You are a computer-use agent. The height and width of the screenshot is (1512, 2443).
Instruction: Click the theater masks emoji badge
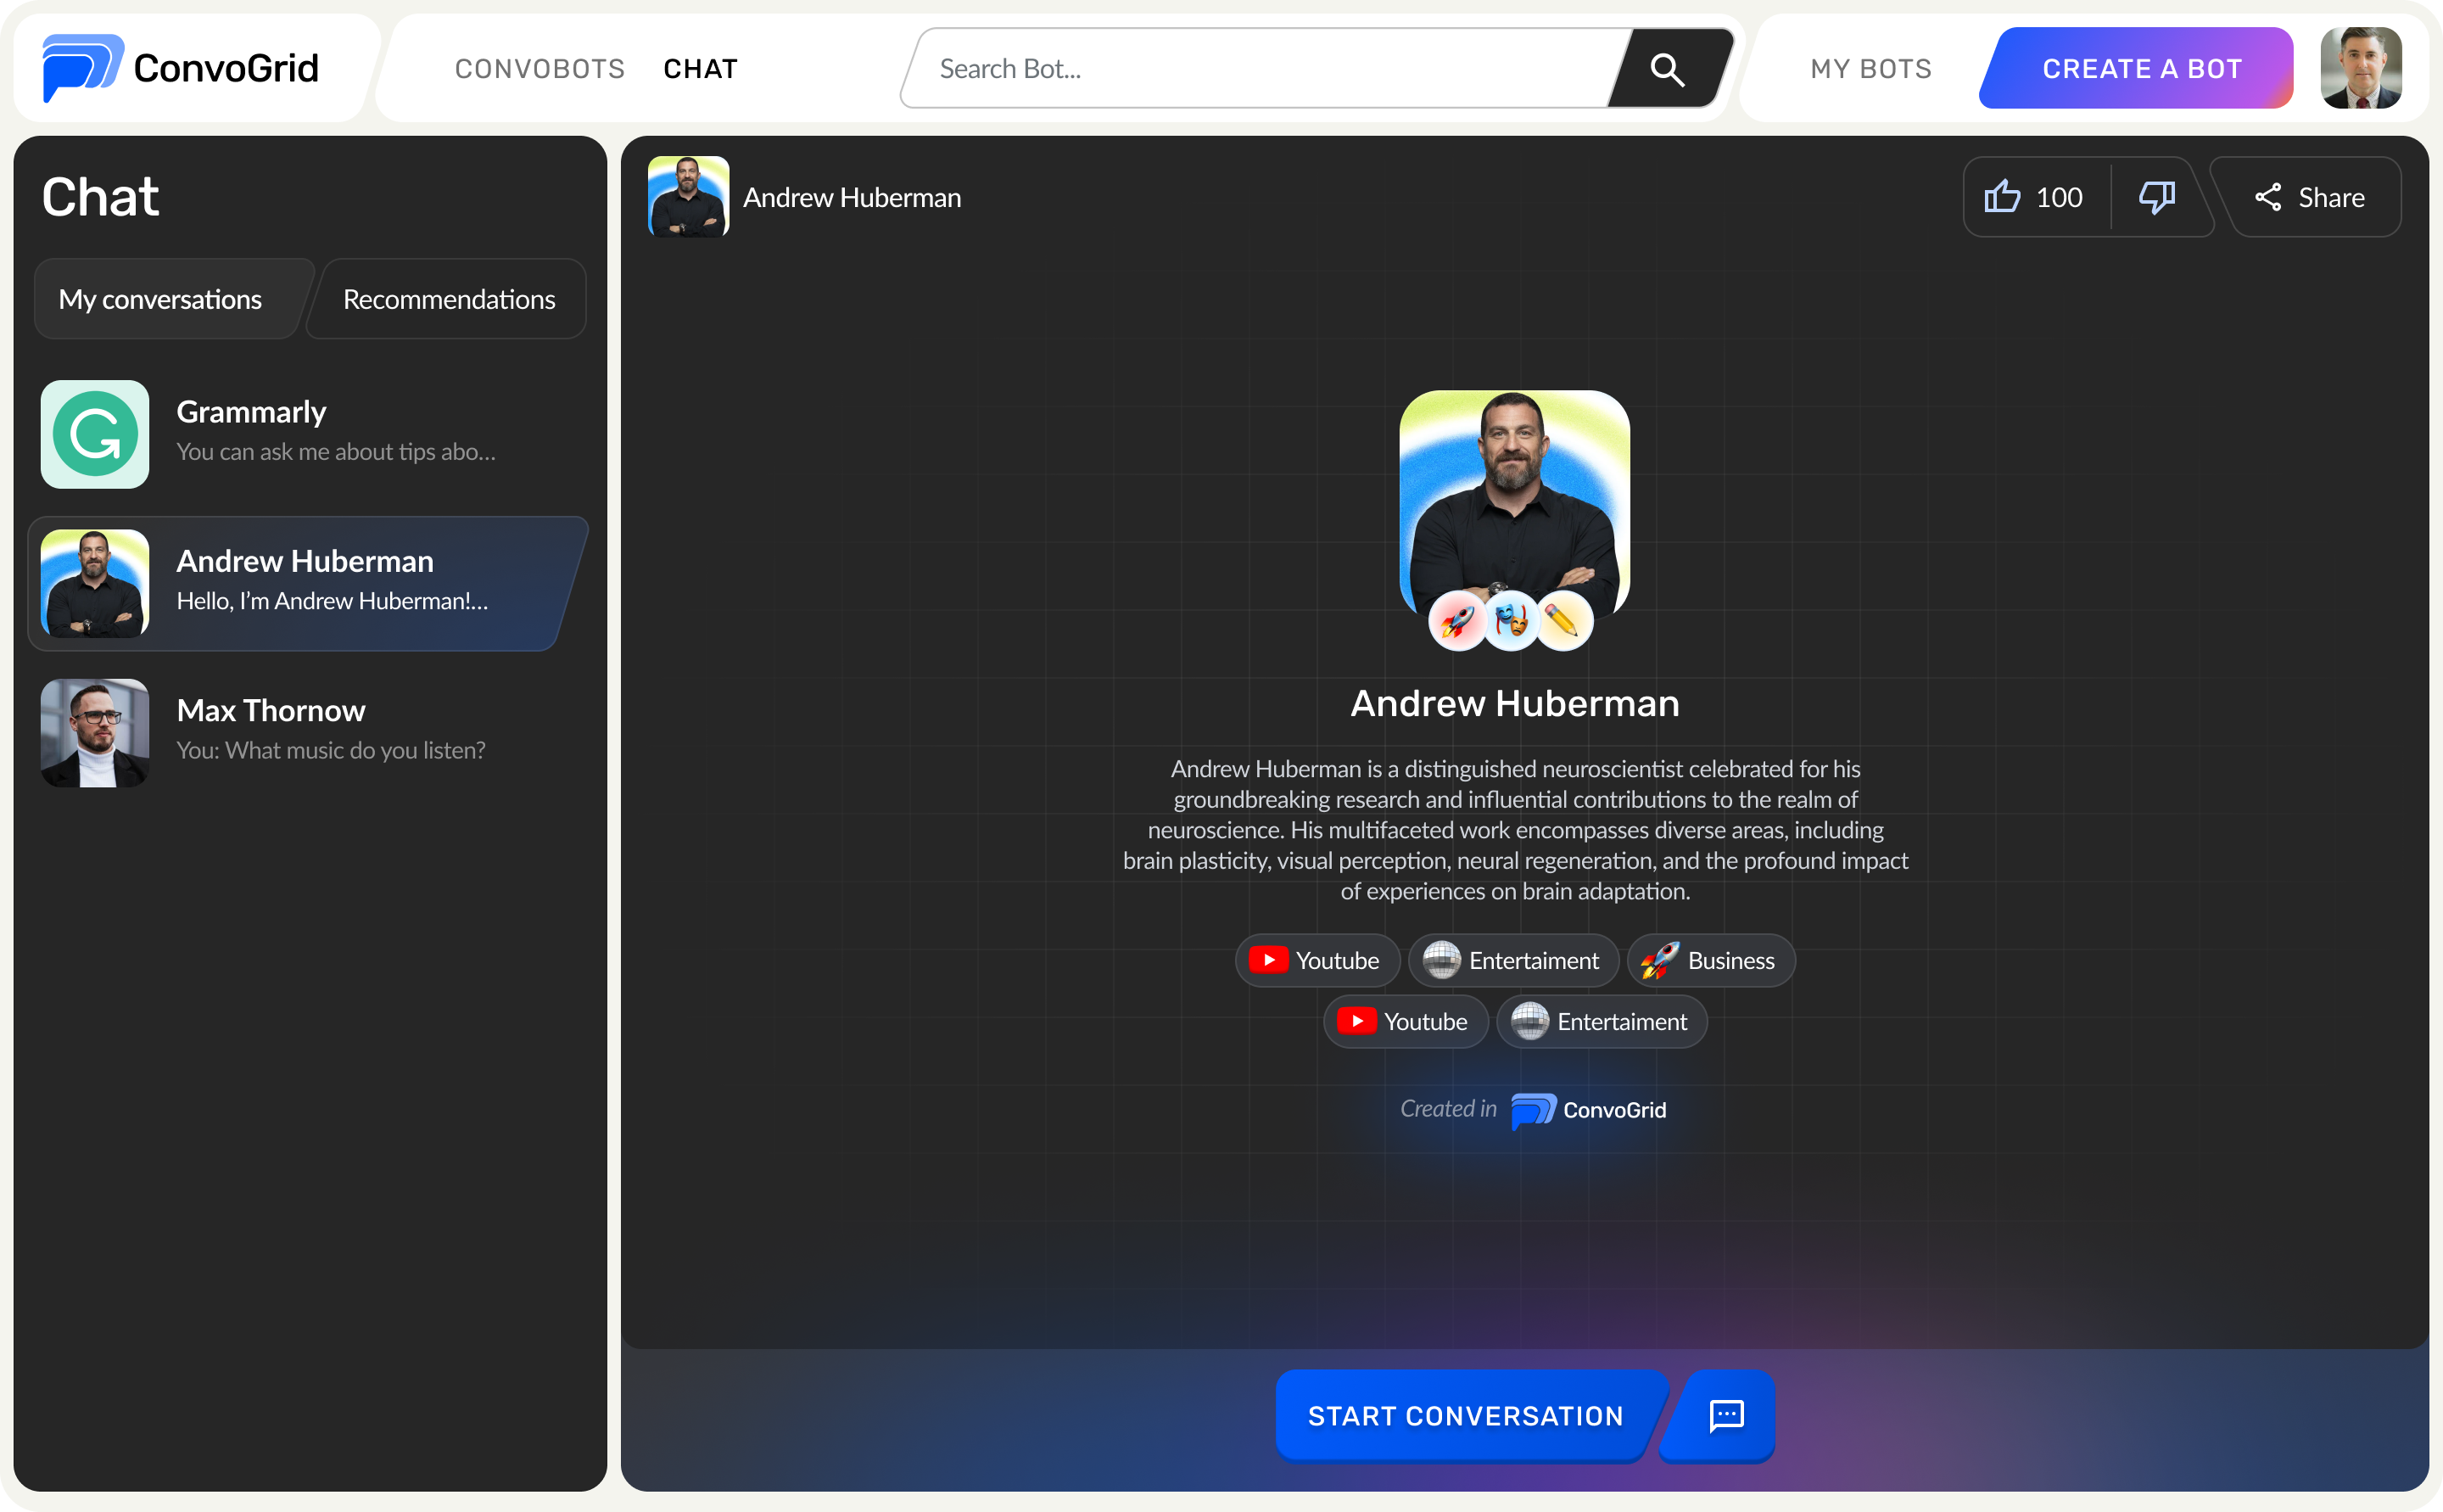(1512, 622)
